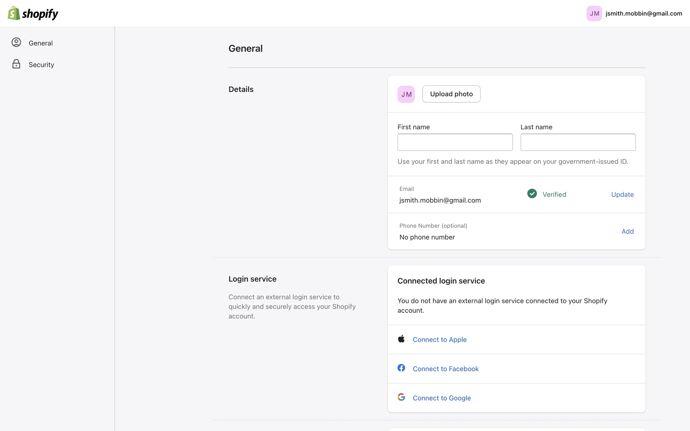Click Update next to email address

pos(622,194)
